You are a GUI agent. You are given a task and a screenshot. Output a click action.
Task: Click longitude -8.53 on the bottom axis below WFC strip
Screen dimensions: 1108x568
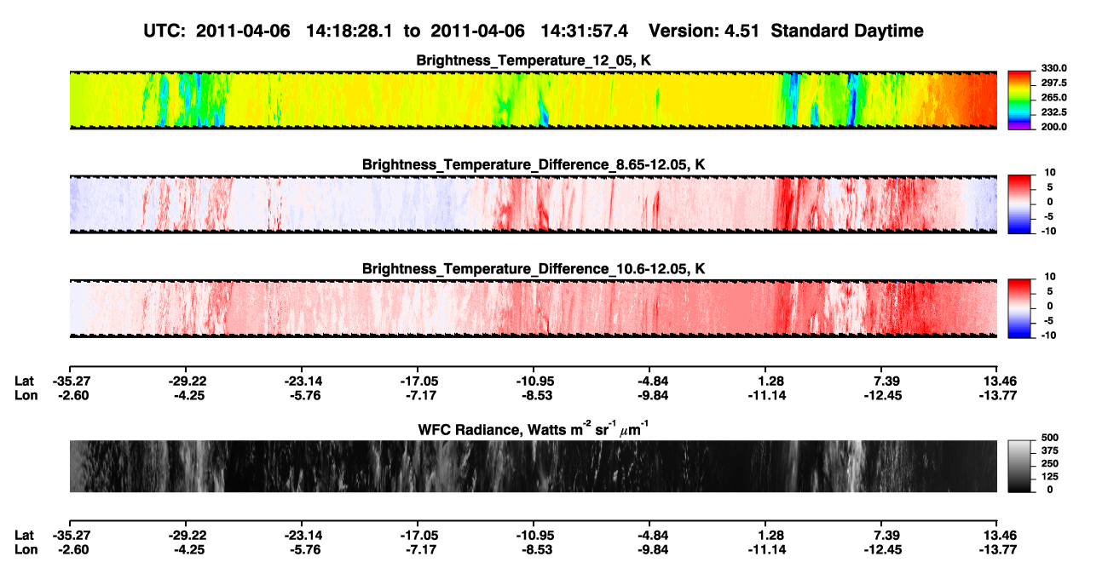[535, 550]
